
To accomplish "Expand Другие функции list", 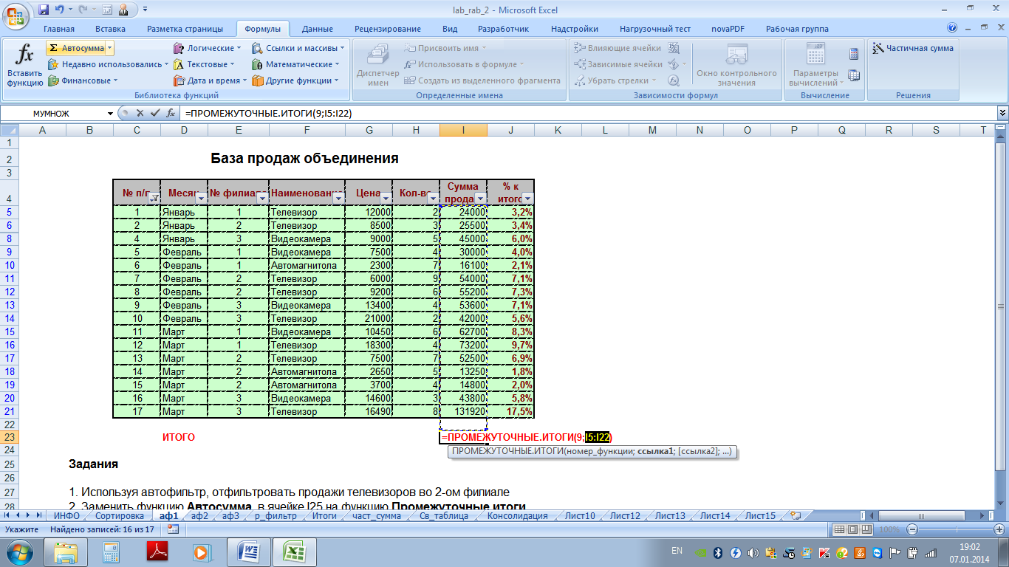I will pyautogui.click(x=295, y=80).
